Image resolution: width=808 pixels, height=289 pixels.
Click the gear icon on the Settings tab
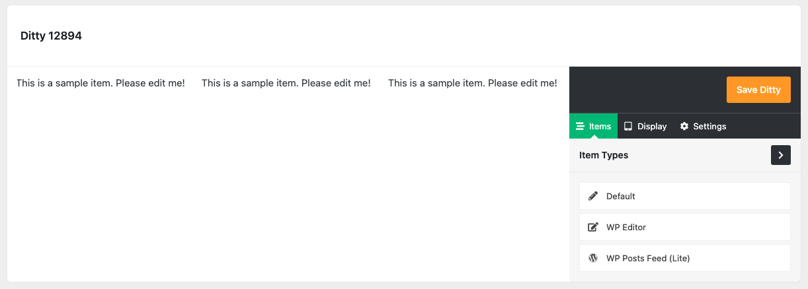coord(684,126)
